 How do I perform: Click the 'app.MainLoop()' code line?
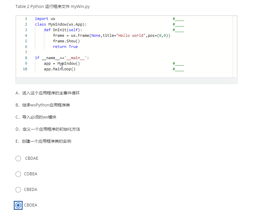pos(60,69)
